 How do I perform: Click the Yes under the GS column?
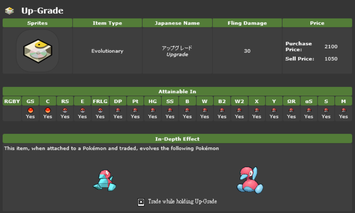(30, 116)
